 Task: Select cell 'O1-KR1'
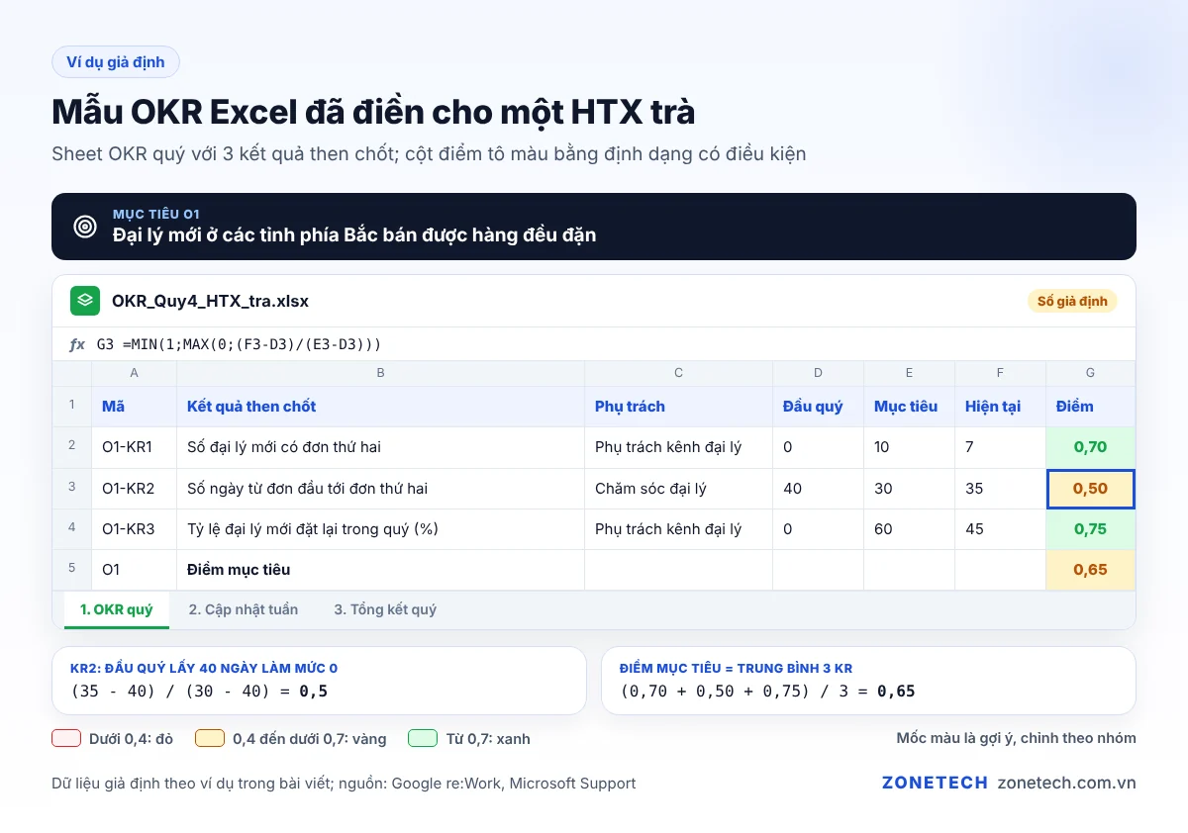(134, 447)
